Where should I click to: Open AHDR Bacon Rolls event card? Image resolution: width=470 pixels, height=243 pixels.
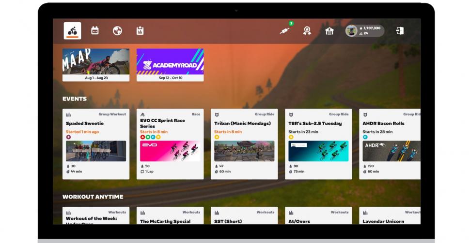click(x=390, y=144)
